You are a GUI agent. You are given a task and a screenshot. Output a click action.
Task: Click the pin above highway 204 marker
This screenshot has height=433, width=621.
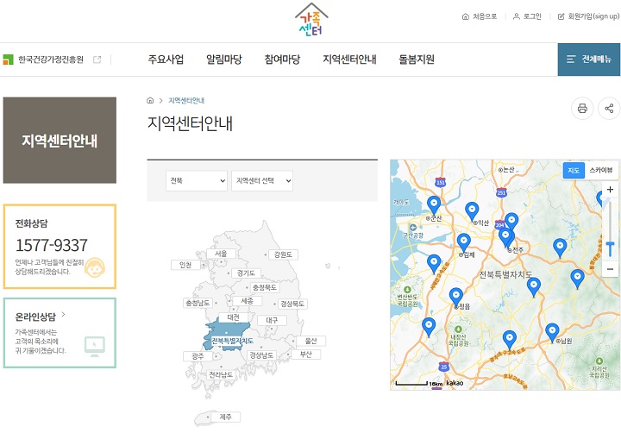tap(511, 222)
